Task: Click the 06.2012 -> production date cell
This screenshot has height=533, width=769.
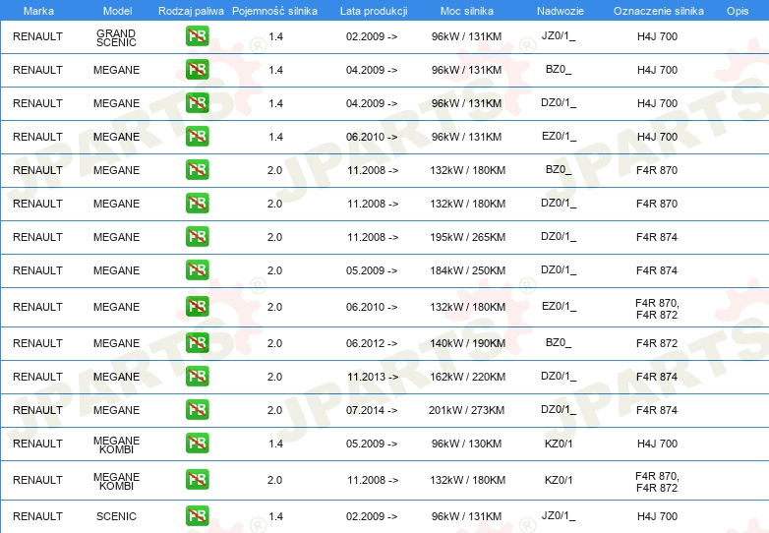Action: point(372,343)
